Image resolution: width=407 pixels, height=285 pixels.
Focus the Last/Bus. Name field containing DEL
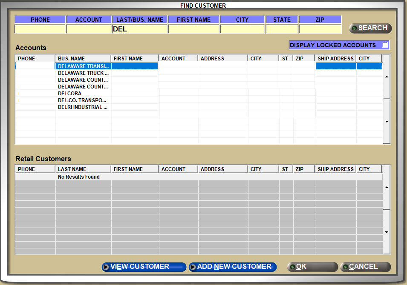coord(139,29)
